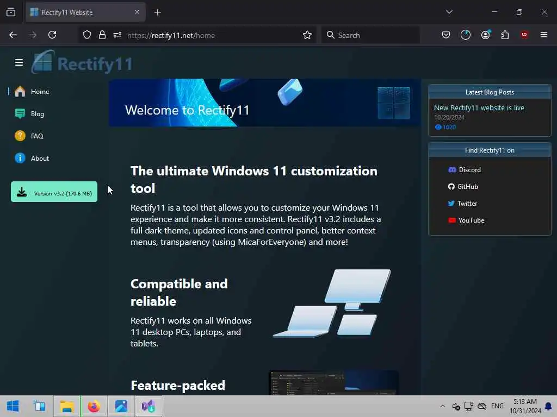Click the Welcome to Rectify11 banner
This screenshot has width=557, height=417.
coord(265,103)
